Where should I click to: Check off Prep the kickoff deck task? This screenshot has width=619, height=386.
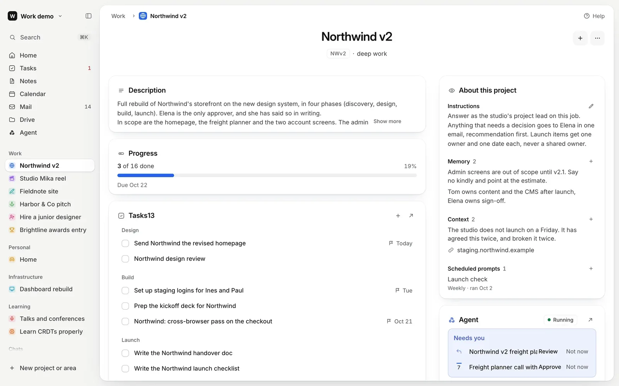[x=125, y=306]
